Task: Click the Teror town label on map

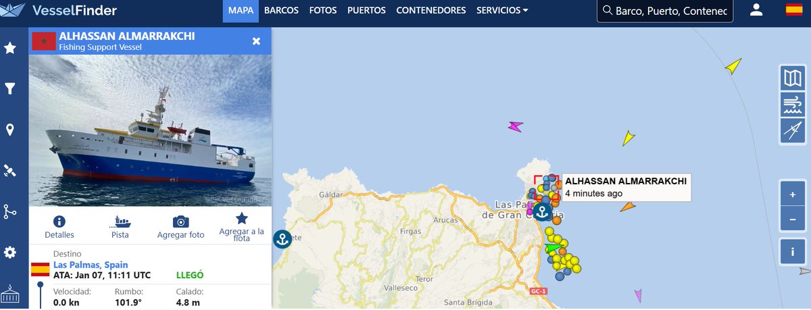Action: click(424, 279)
